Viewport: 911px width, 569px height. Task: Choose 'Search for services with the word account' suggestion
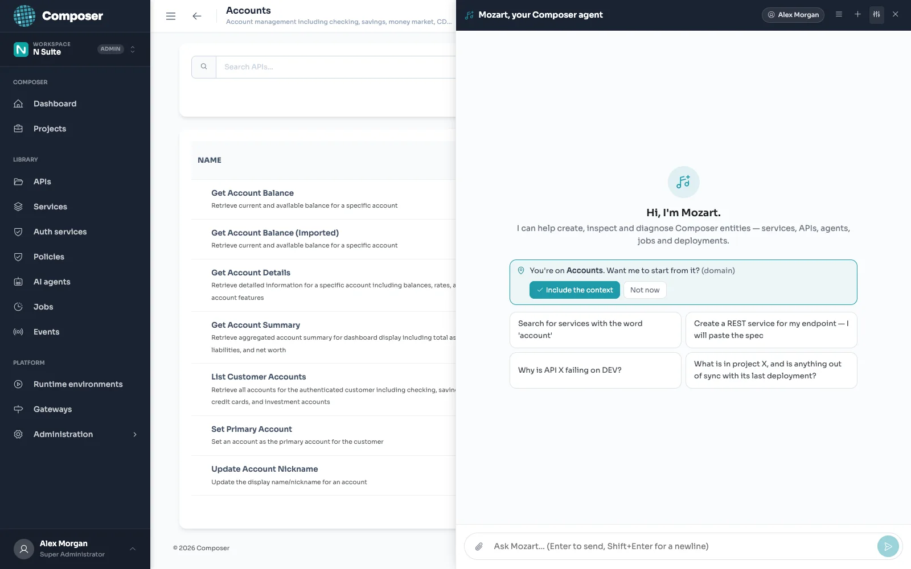[595, 330]
